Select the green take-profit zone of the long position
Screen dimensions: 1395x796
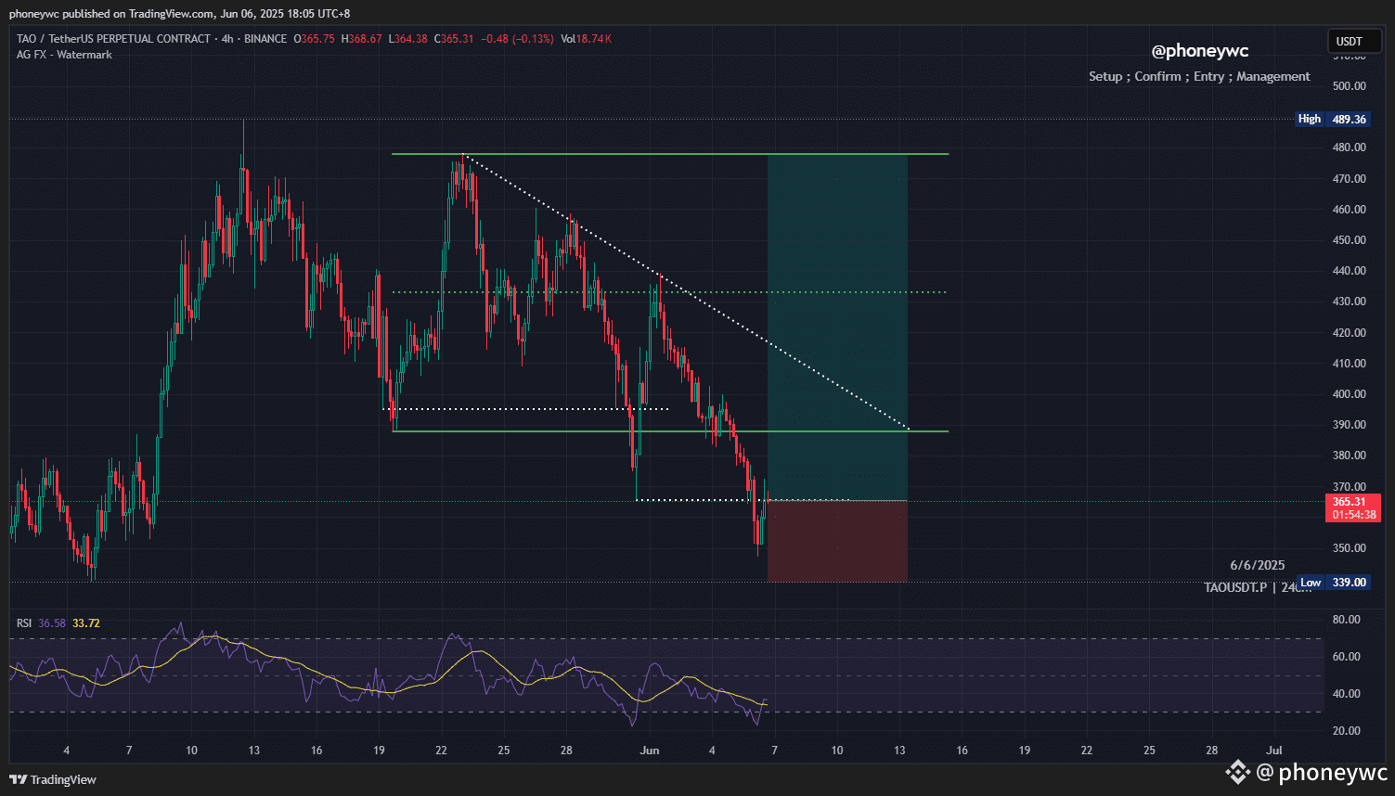[x=837, y=327]
